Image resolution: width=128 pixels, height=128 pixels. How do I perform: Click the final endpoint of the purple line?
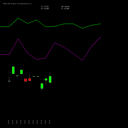click(x=101, y=37)
